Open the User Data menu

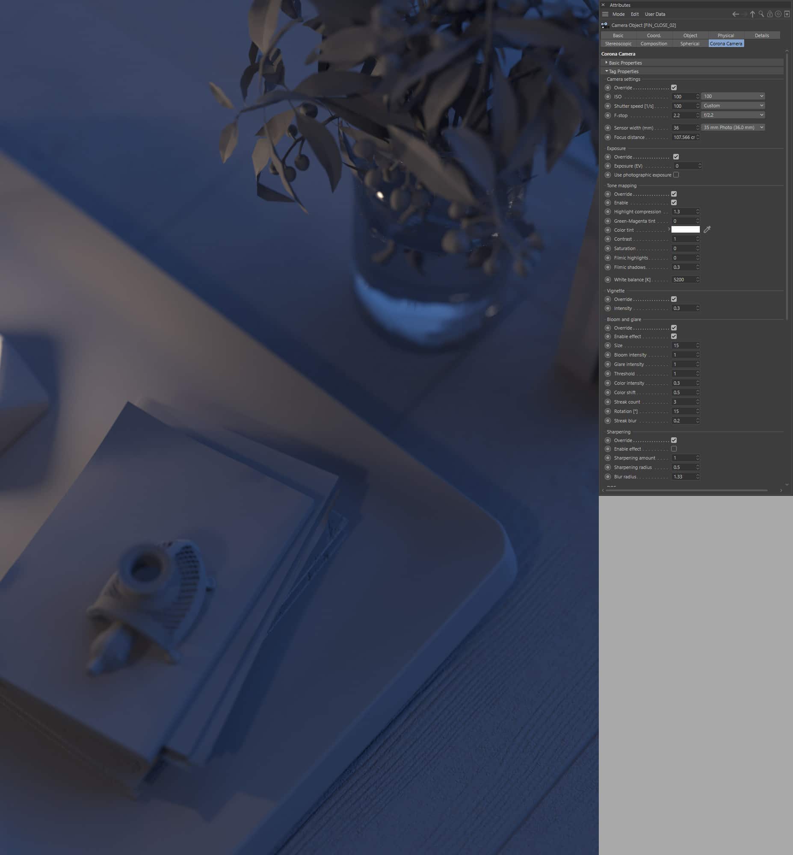pyautogui.click(x=655, y=14)
